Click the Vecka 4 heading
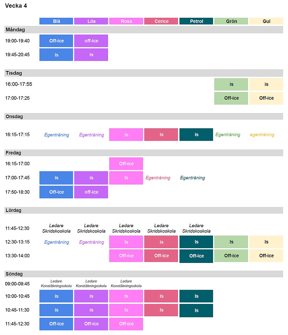Image resolution: width=288 pixels, height=335 pixels. (16, 6)
